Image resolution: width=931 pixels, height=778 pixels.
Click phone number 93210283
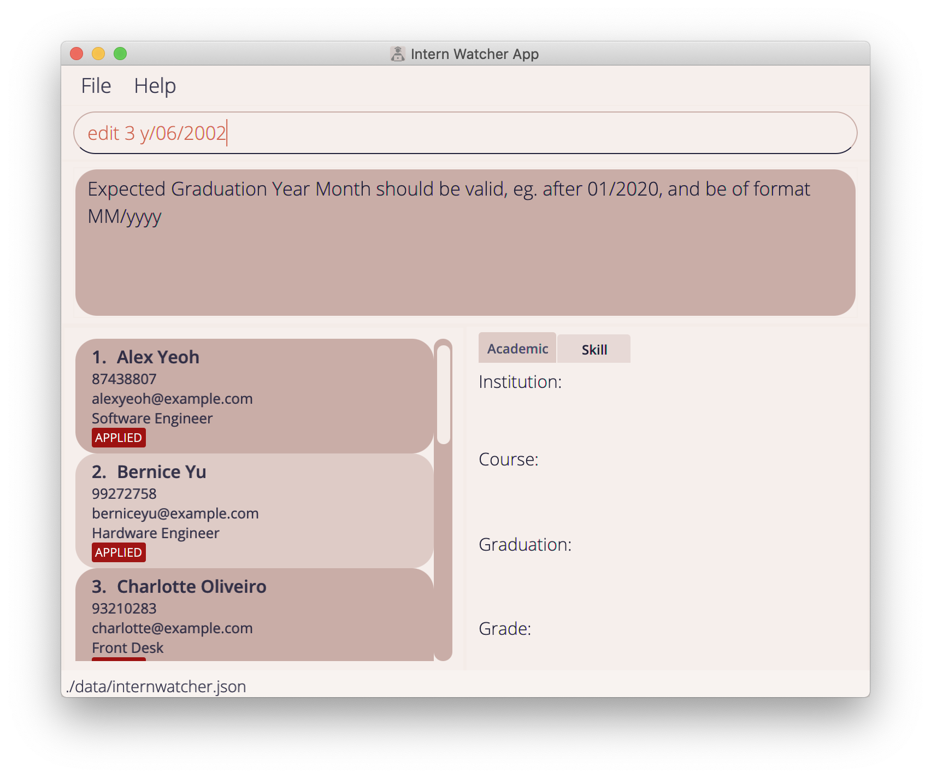[x=124, y=609]
